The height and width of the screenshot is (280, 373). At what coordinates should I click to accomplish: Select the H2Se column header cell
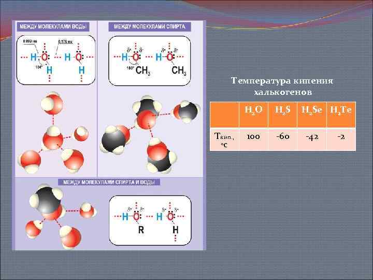click(312, 115)
